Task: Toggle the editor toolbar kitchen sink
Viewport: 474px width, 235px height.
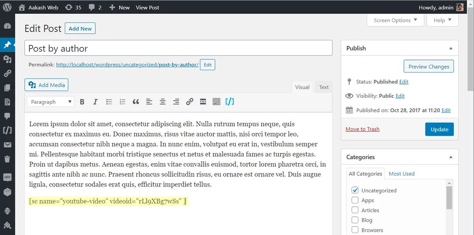Action: 216,102
